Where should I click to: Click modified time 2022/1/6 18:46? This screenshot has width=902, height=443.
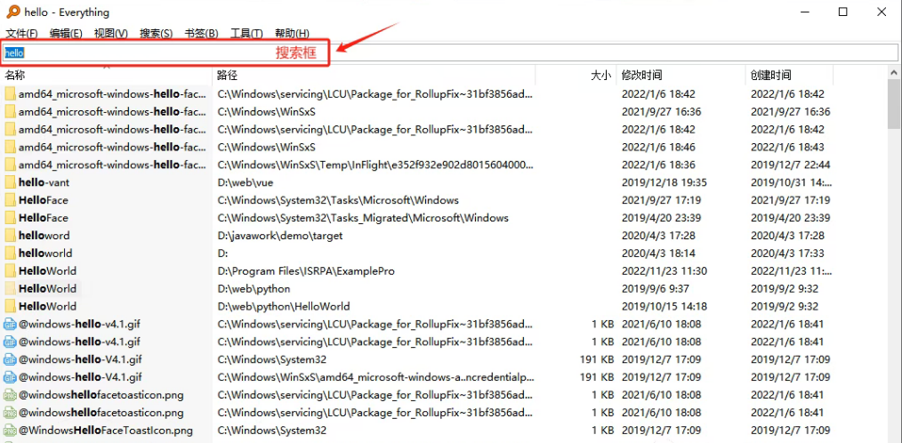pos(658,148)
